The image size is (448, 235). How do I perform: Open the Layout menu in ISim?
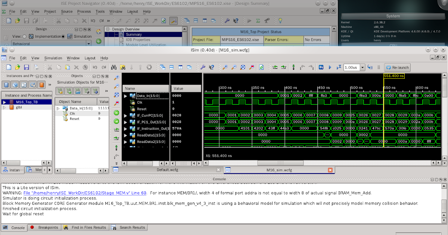(x=90, y=58)
